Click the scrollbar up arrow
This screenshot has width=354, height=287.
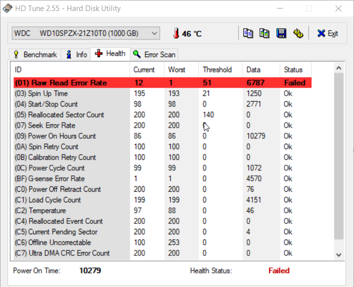click(x=338, y=68)
